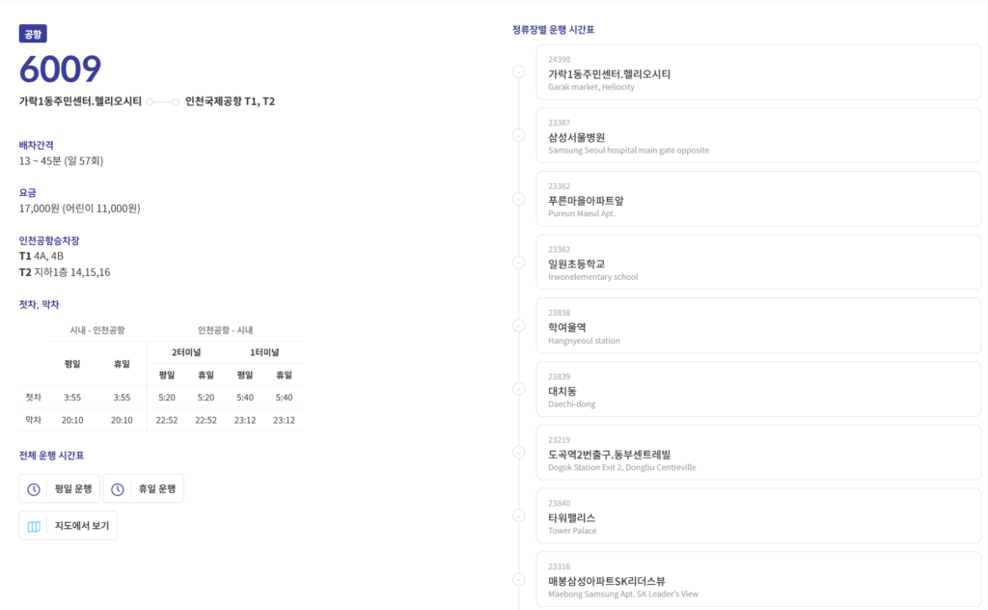Click the timeline circle next to 학여울역

(519, 325)
